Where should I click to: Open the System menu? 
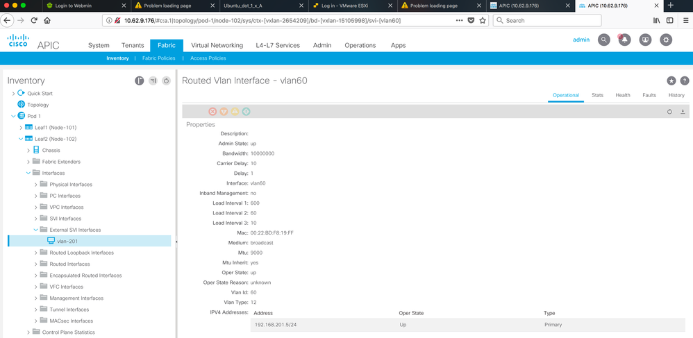pos(99,46)
